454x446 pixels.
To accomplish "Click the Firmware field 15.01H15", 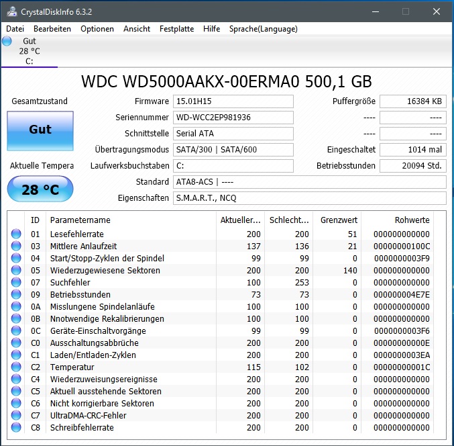I will coord(233,101).
